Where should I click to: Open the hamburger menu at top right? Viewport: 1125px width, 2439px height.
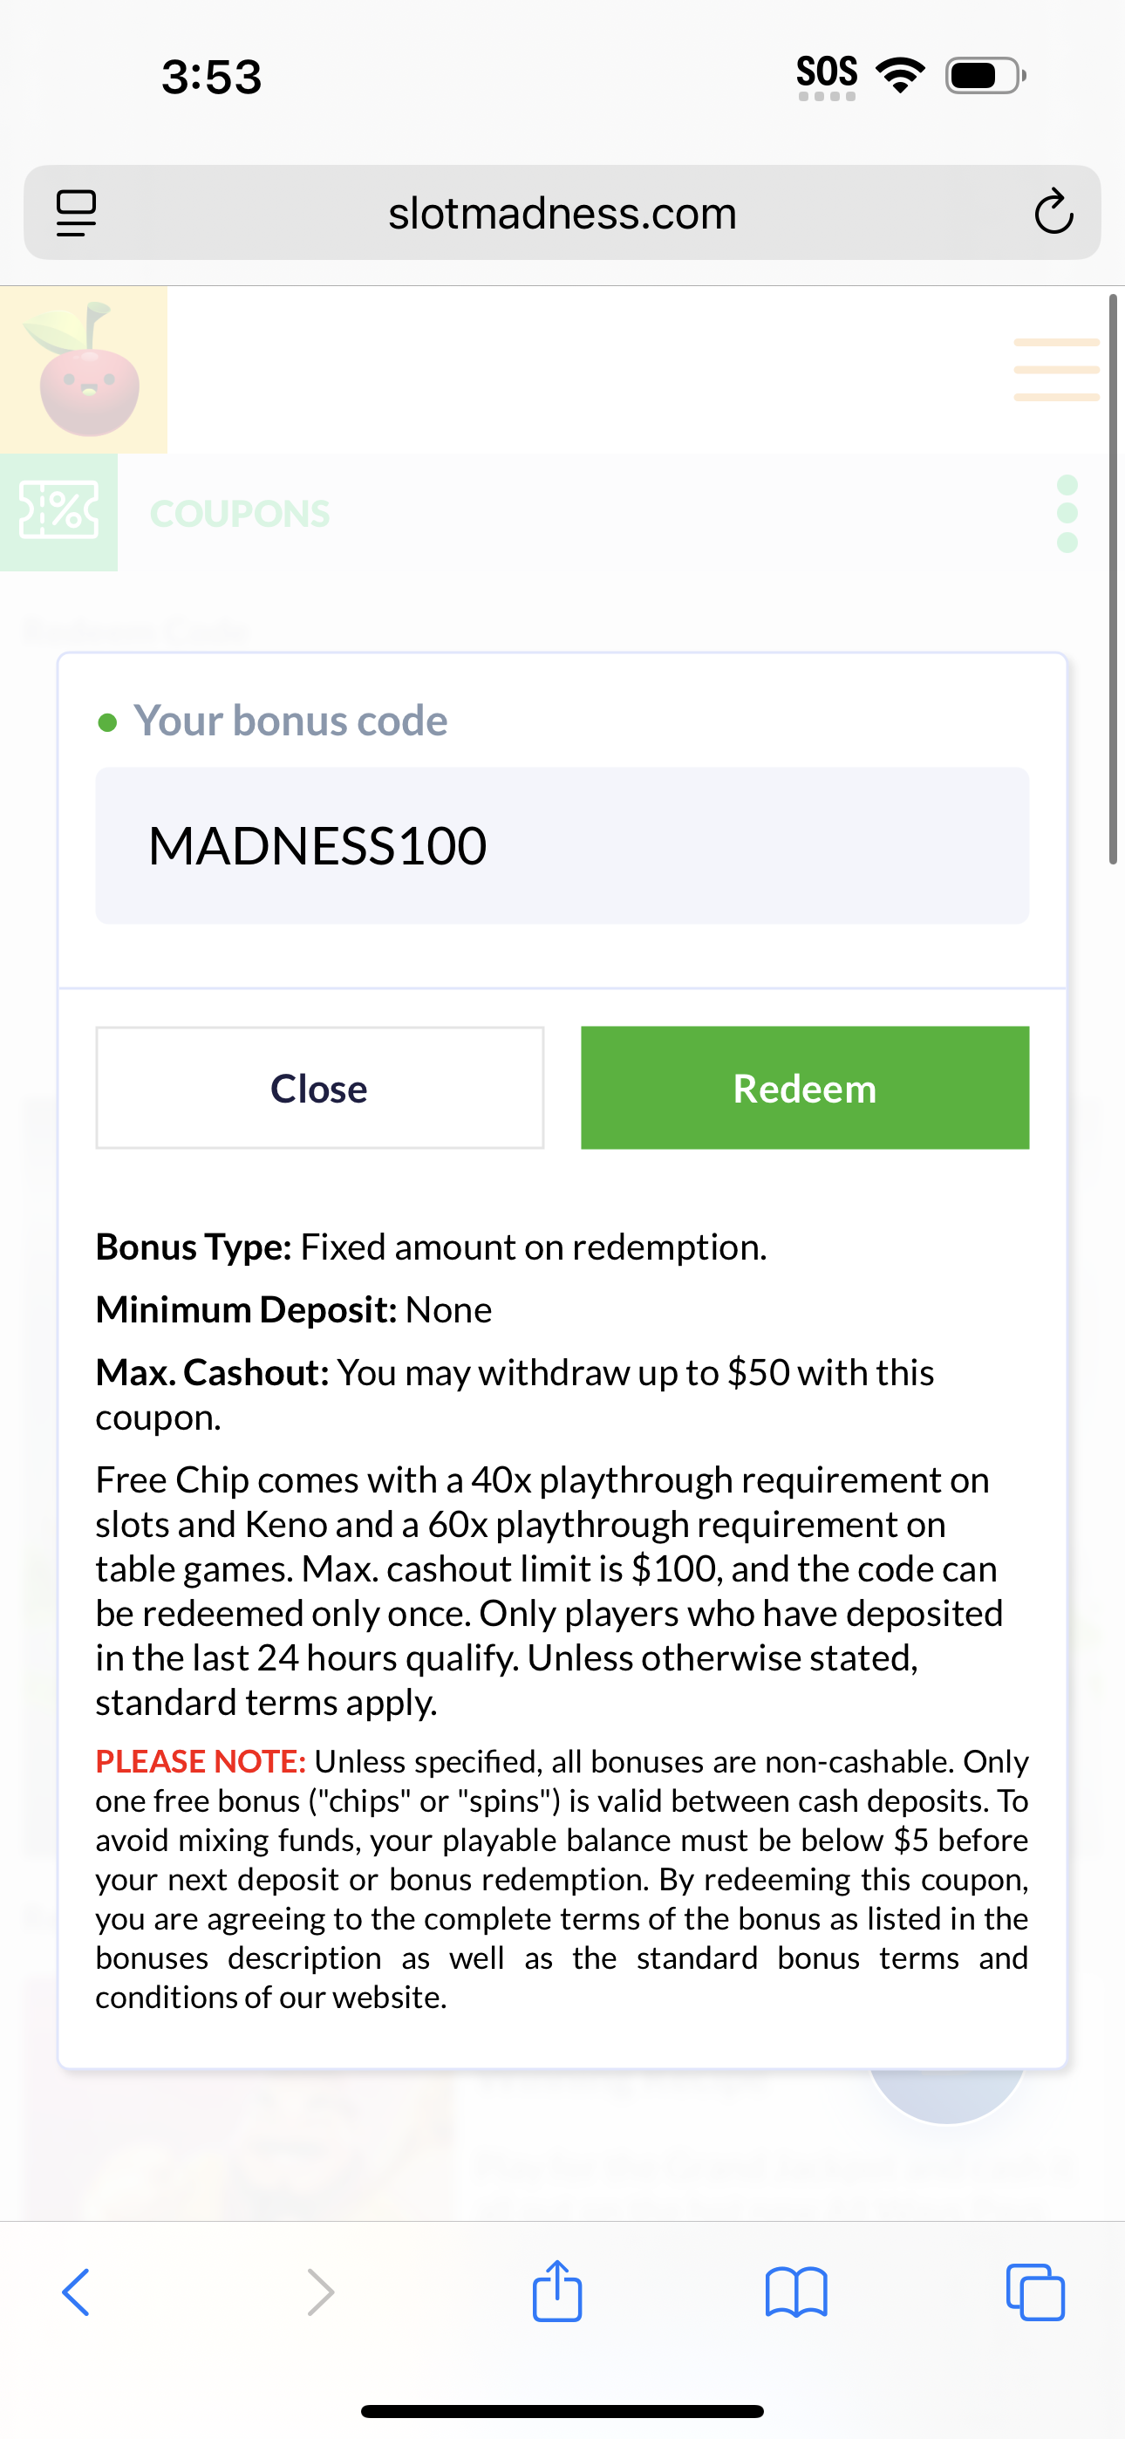[1057, 369]
